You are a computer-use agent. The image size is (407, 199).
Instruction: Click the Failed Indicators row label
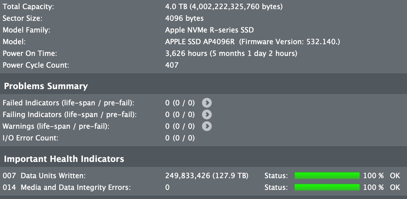click(68, 103)
